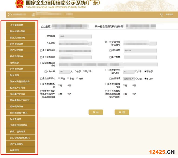Screen dimensions: 178x158
Task: Select 是 radio for 是否有对外担保
Action: pyautogui.click(x=59, y=85)
